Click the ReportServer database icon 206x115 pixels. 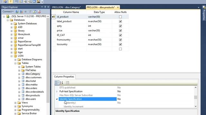(15, 42)
